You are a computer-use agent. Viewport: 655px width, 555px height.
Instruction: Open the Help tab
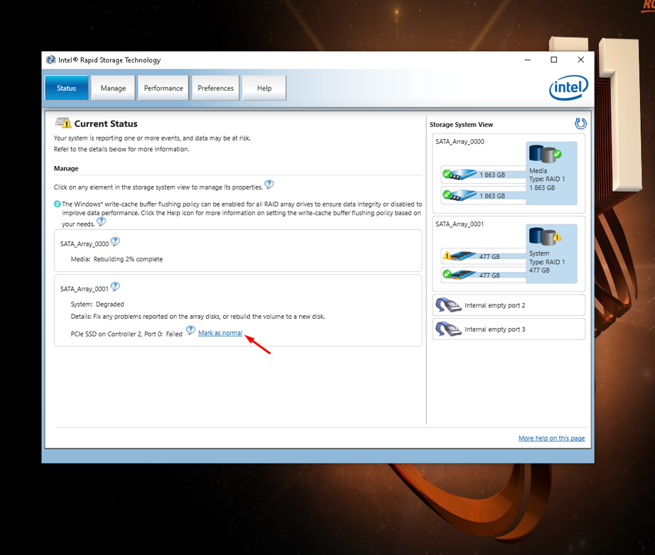264,88
